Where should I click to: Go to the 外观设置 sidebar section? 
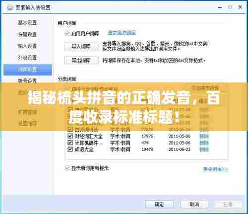point(27,58)
